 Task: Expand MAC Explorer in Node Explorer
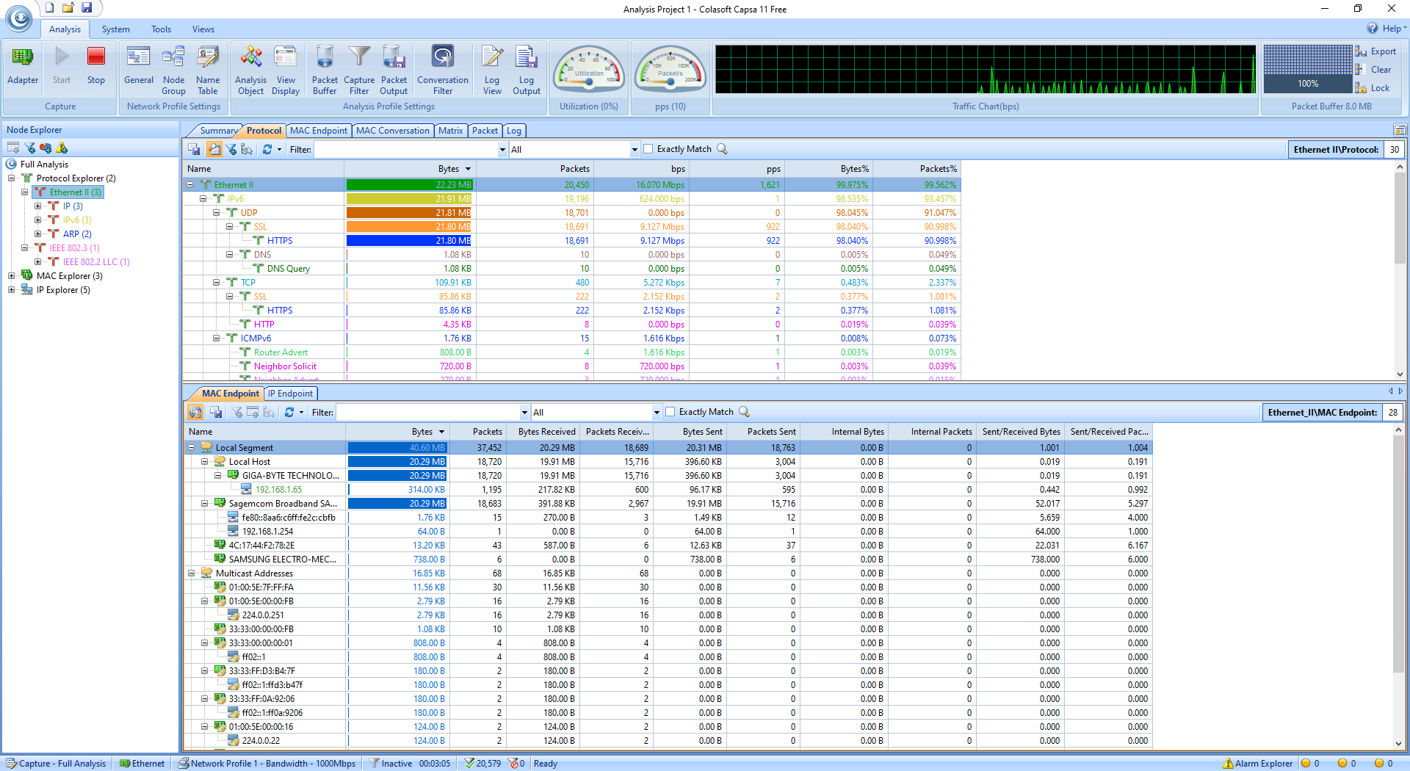[11, 276]
